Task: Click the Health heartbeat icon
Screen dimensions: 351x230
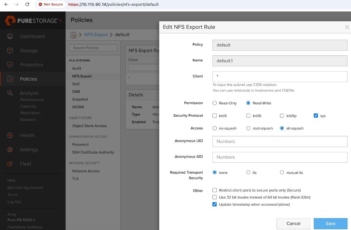Action: (x=10, y=135)
